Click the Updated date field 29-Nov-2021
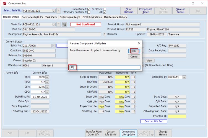This screenshot has height=138, width=208. [157, 34]
